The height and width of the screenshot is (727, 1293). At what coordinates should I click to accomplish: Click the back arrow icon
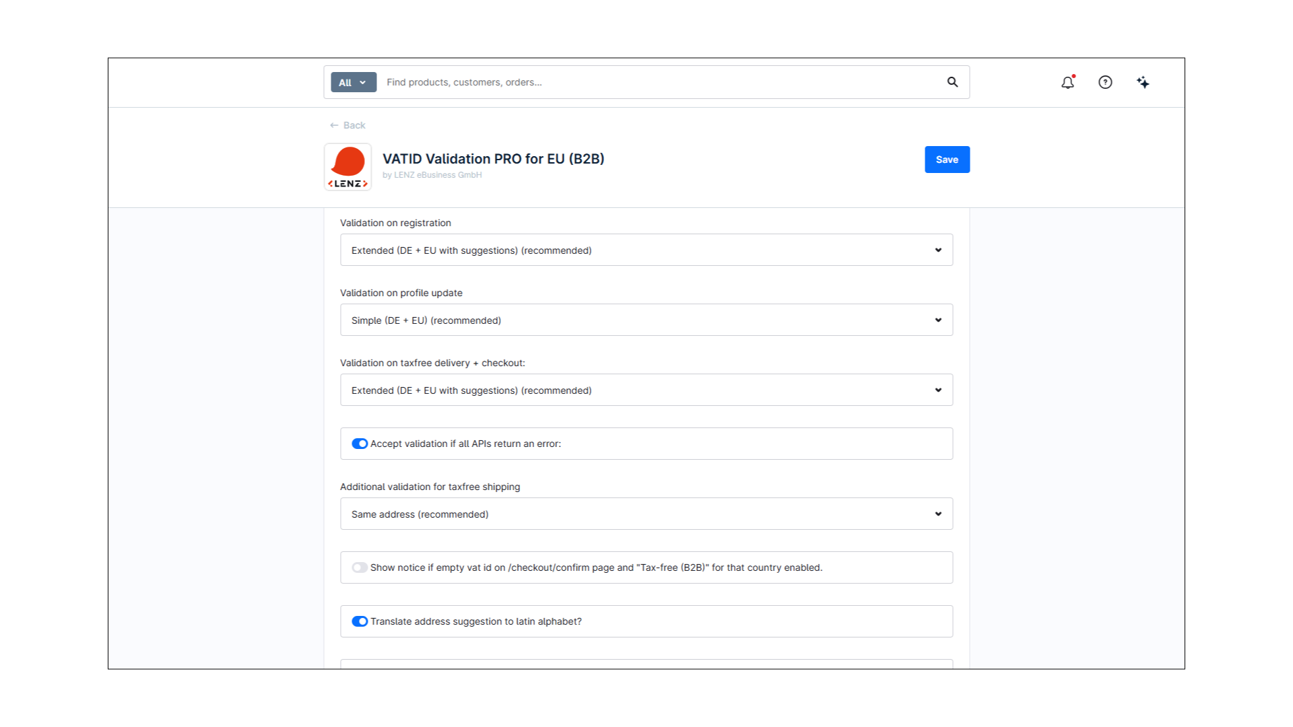point(334,125)
